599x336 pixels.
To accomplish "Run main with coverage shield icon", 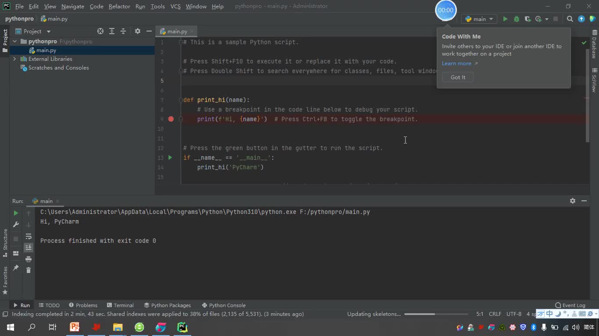I will coord(528,19).
